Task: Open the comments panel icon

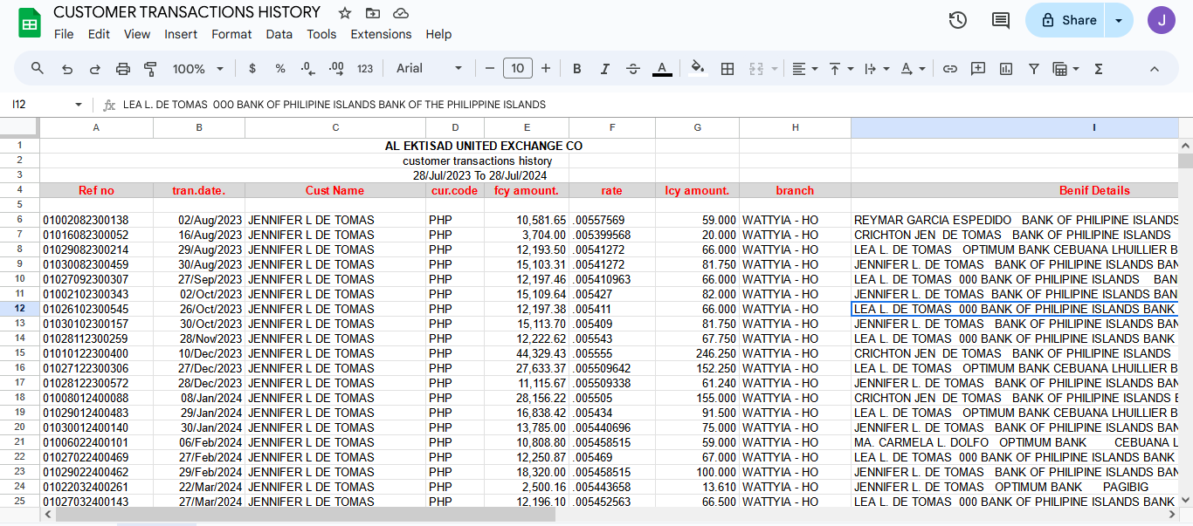Action: (x=1000, y=20)
